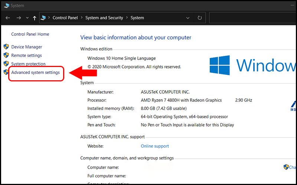Viewport: 297px width, 185px height.
Task: Open the Online support website link
Action: pos(155,146)
